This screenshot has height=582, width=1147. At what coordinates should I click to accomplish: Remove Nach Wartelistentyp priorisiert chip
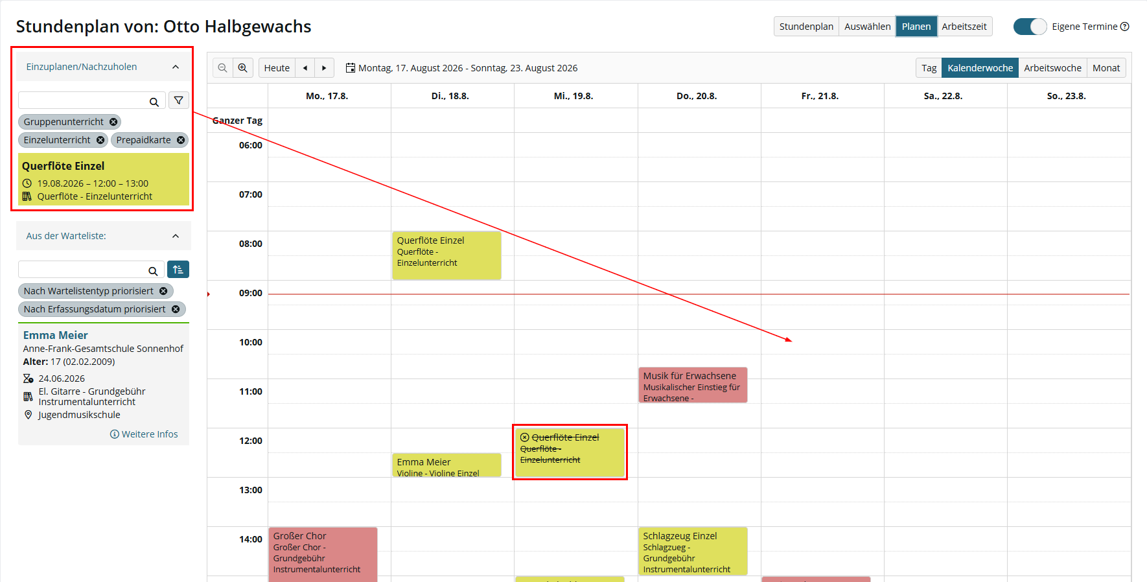pyautogui.click(x=163, y=291)
